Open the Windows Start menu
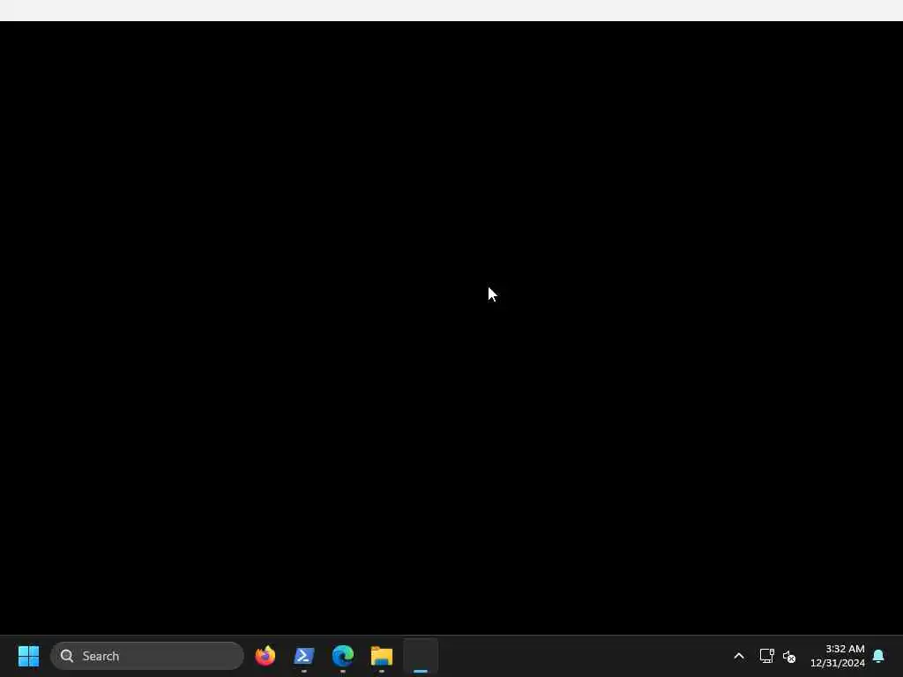This screenshot has height=677, width=903. coord(28,656)
